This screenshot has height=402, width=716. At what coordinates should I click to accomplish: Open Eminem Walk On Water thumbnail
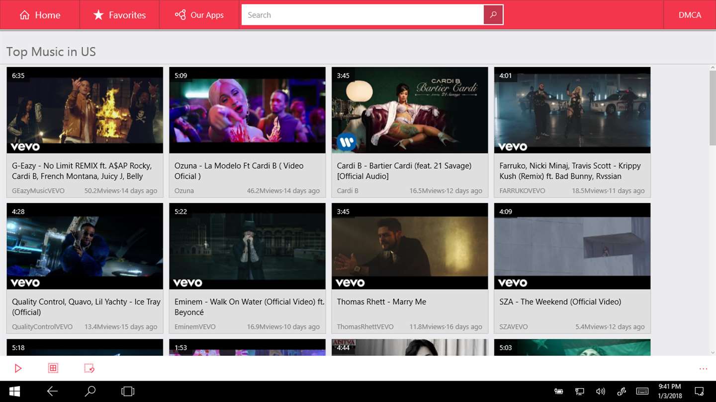pos(247,246)
